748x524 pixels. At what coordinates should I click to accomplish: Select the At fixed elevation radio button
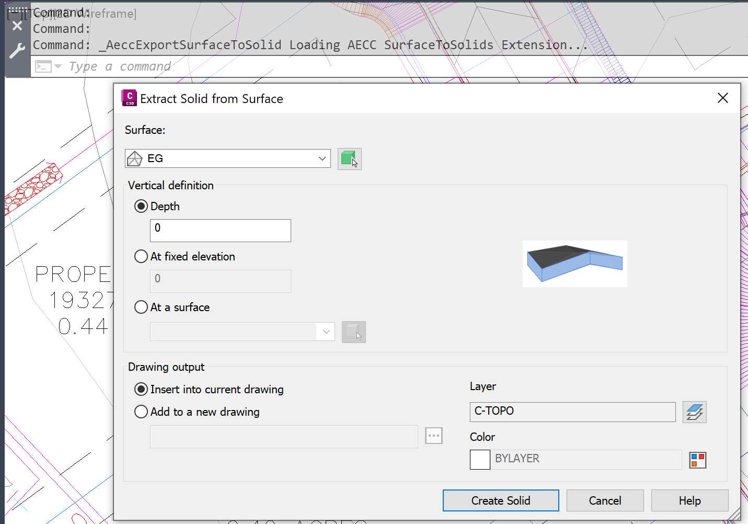(141, 256)
